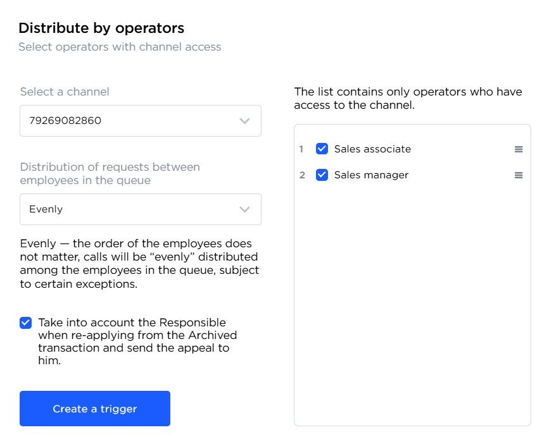
Task: Expand the channel dropdown chevron arrow
Action: pyautogui.click(x=245, y=121)
